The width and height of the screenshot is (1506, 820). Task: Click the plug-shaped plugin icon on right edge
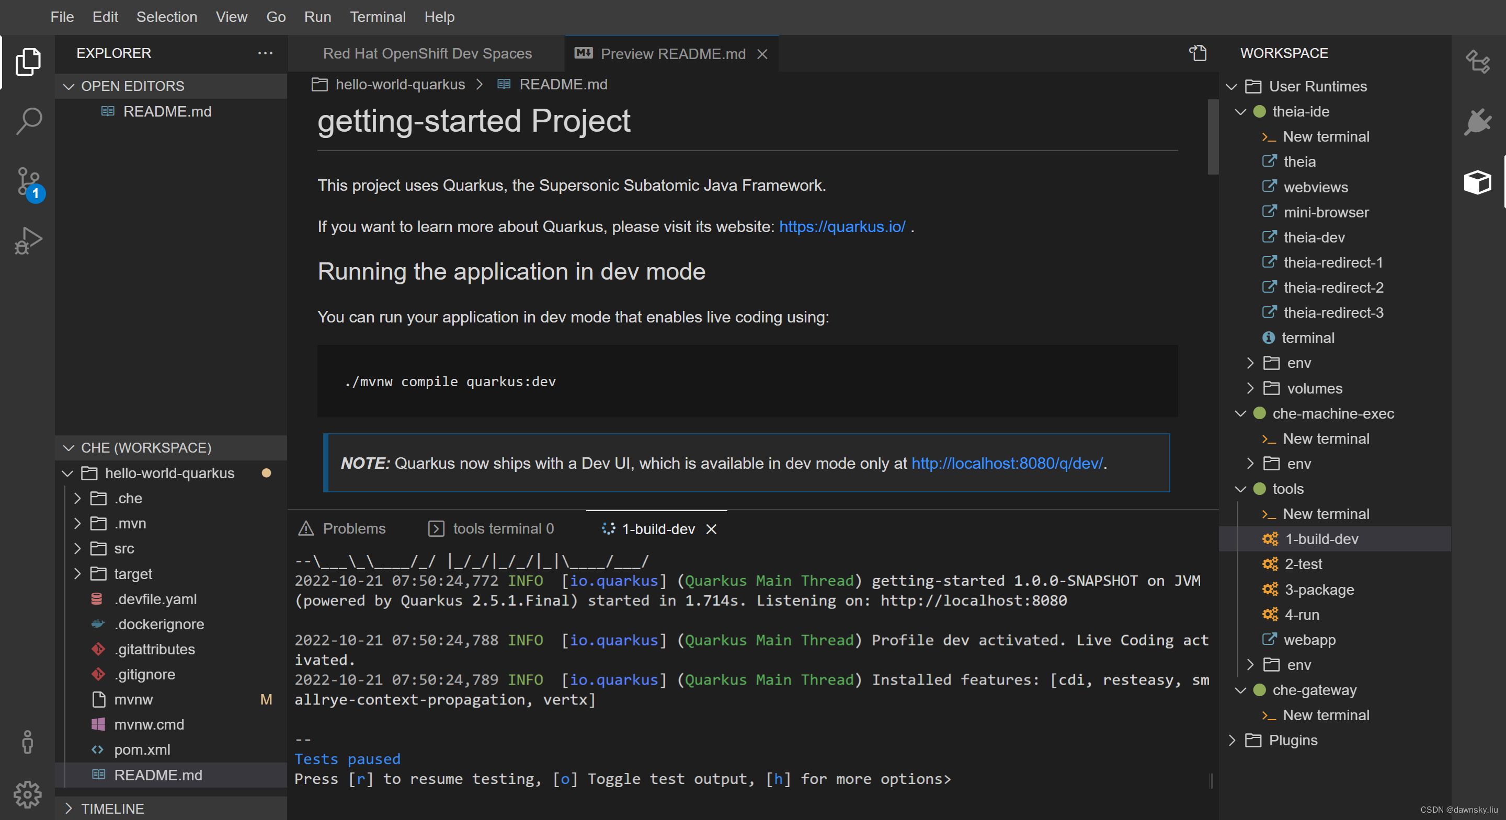click(1478, 122)
